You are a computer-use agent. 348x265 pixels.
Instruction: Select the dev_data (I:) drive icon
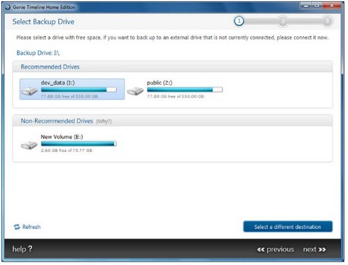click(x=29, y=91)
